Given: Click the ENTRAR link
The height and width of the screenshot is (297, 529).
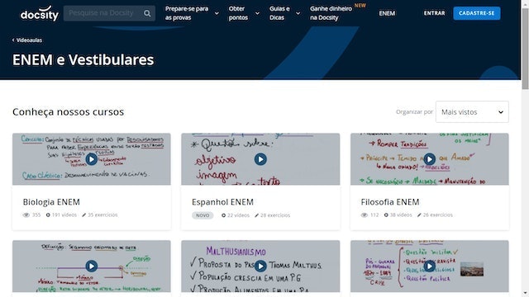Looking at the screenshot, I should [x=434, y=13].
